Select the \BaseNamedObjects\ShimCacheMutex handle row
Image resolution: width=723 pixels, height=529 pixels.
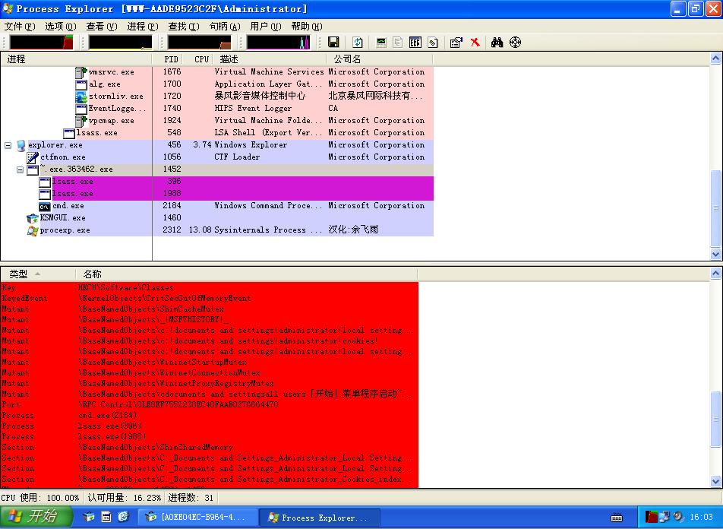(x=210, y=309)
